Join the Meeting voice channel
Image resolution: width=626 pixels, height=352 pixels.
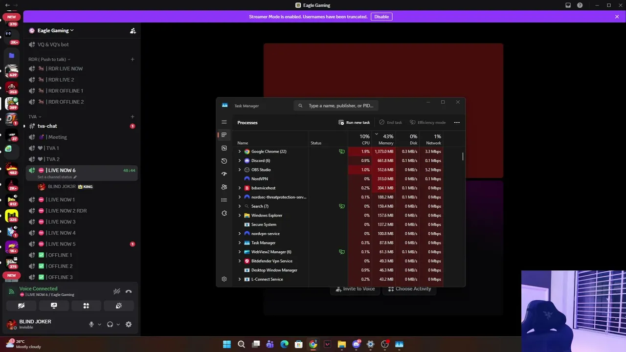pyautogui.click(x=82, y=137)
